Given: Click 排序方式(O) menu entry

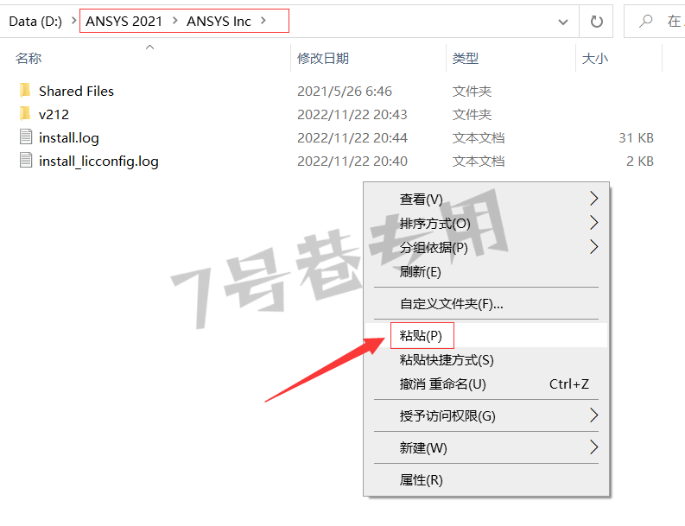Looking at the screenshot, I should click(486, 223).
